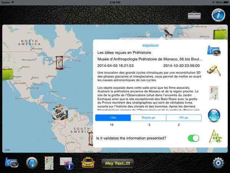Tap the yellow taxi cab icon
230x173 pixels.
tap(88, 162)
